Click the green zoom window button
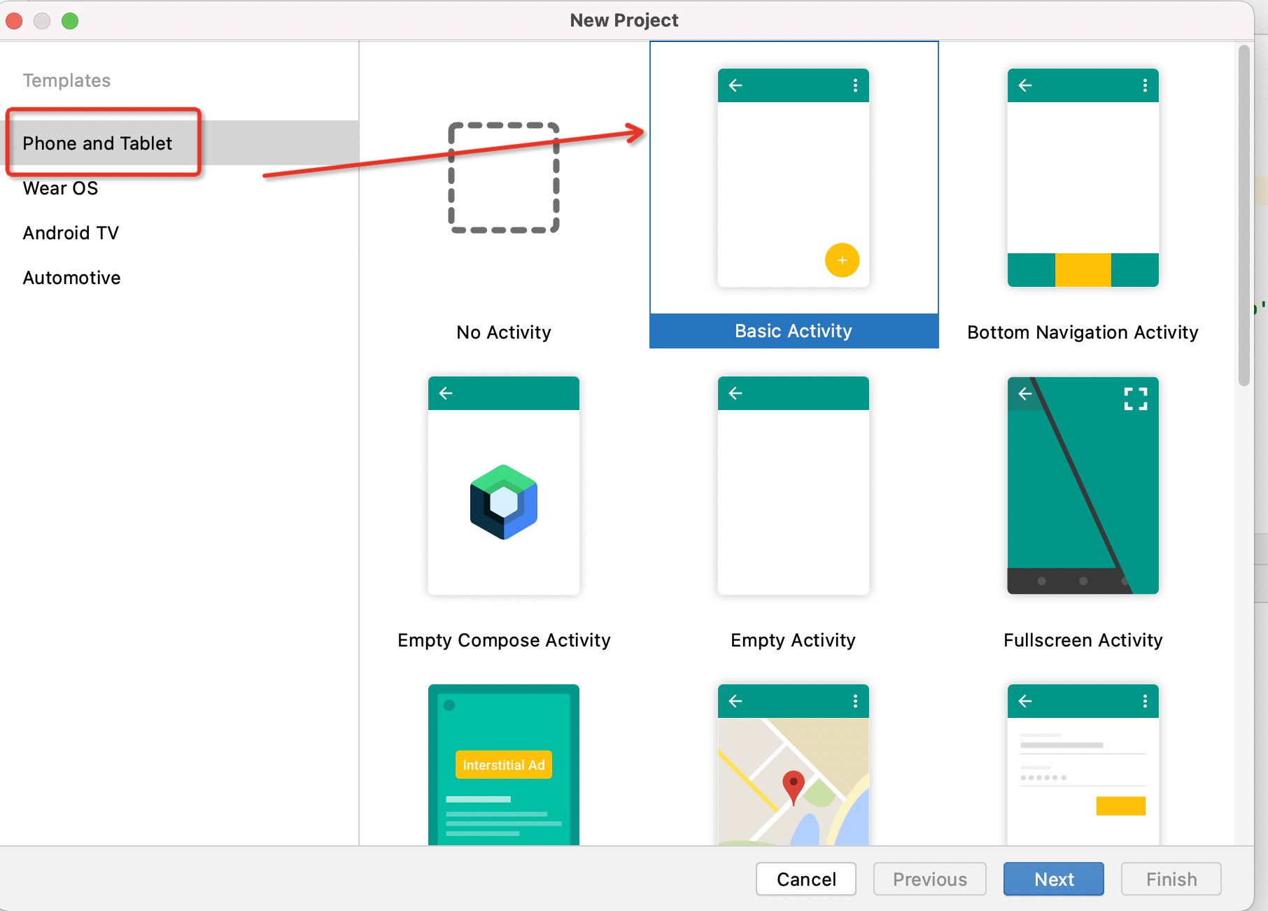The image size is (1268, 911). pos(70,21)
